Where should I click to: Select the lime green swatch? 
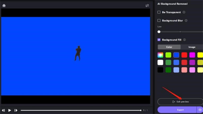click(168, 55)
